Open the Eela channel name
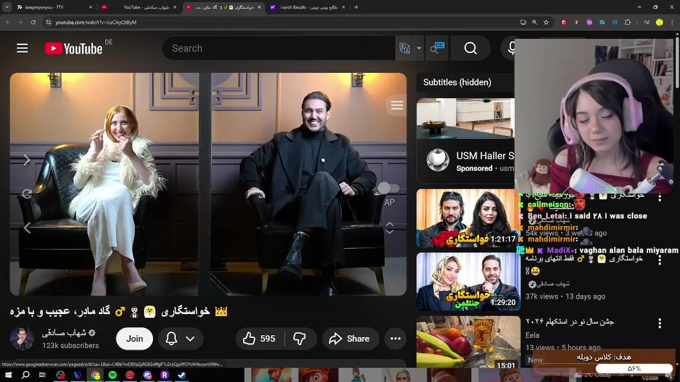 coord(532,335)
